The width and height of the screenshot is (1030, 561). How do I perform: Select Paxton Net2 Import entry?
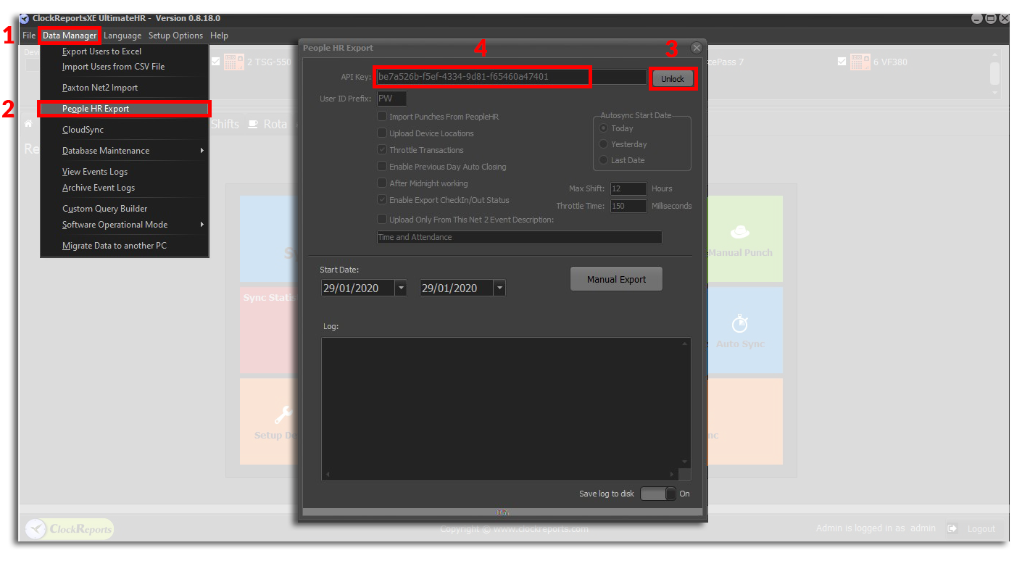click(125, 88)
